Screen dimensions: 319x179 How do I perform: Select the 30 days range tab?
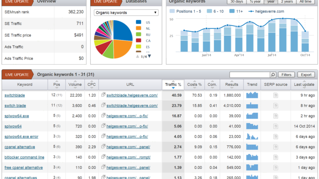(x=237, y=2)
